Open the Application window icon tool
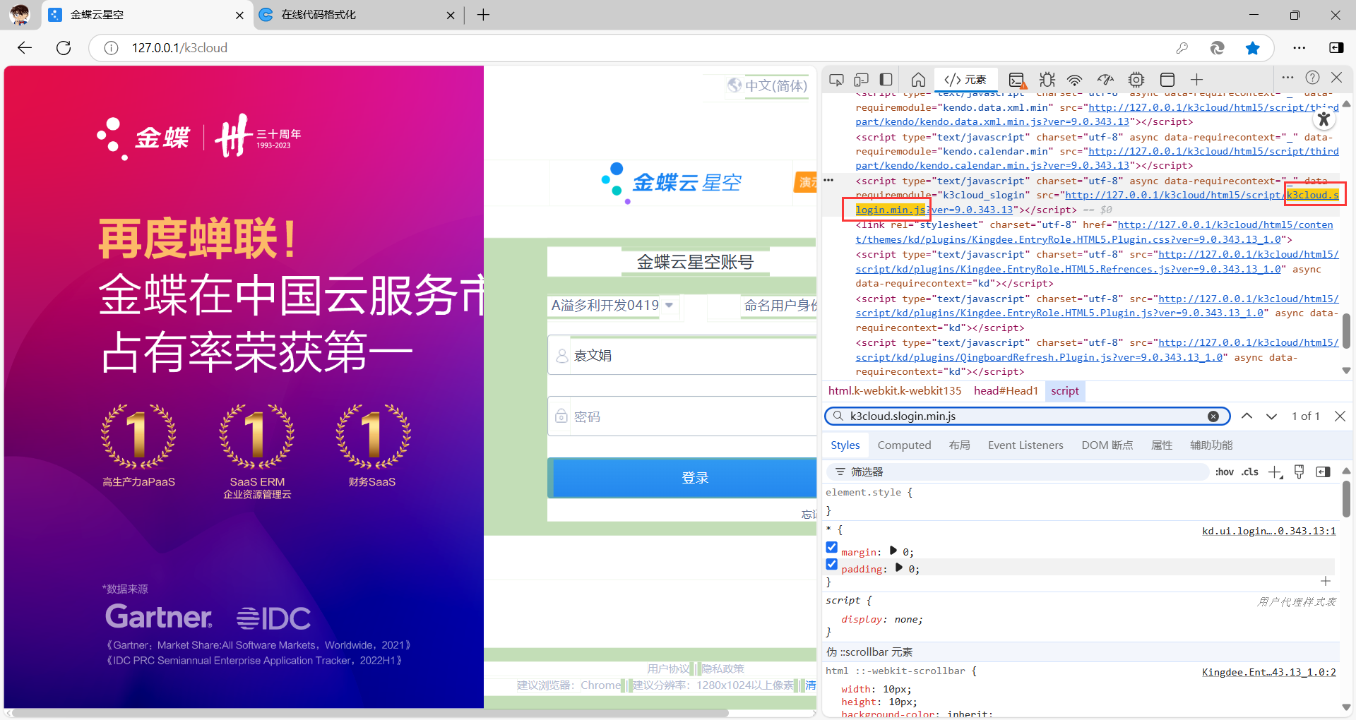The image size is (1356, 720). tap(1167, 80)
